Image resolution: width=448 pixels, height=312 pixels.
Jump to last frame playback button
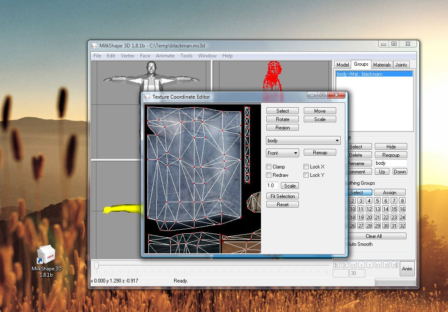point(395,265)
